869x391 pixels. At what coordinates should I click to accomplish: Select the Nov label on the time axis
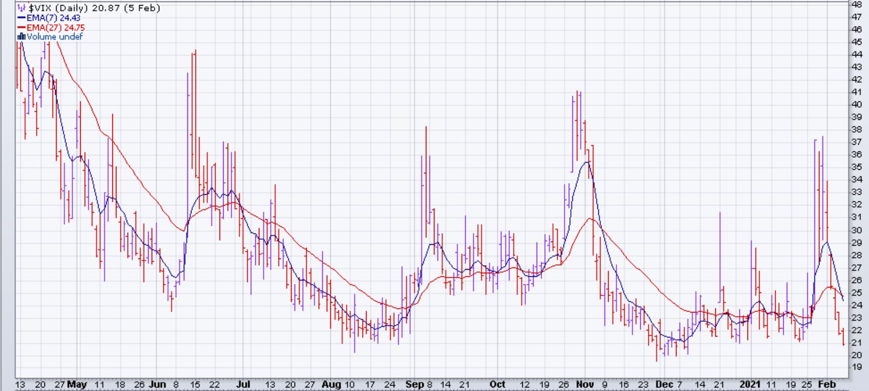585,384
